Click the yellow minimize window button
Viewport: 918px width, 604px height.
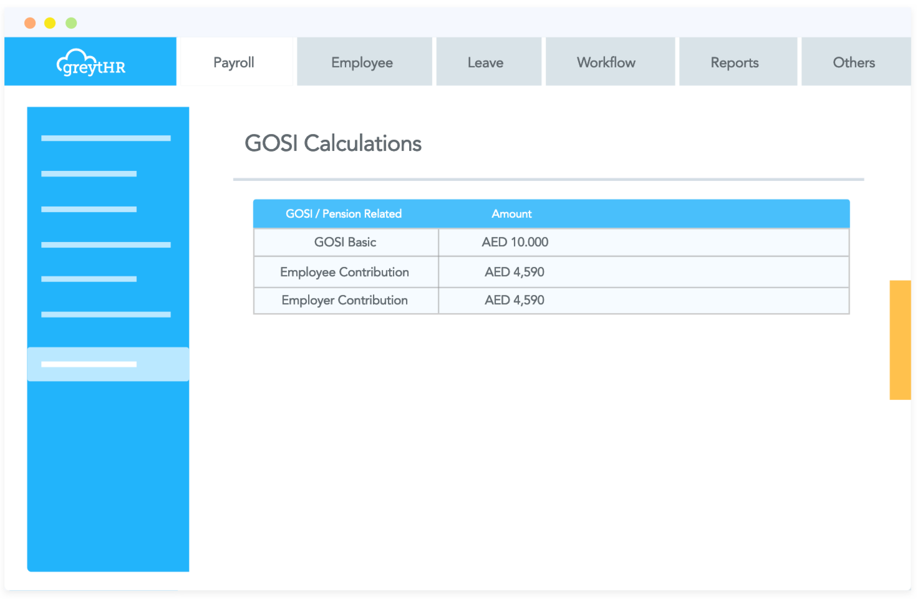pos(50,23)
